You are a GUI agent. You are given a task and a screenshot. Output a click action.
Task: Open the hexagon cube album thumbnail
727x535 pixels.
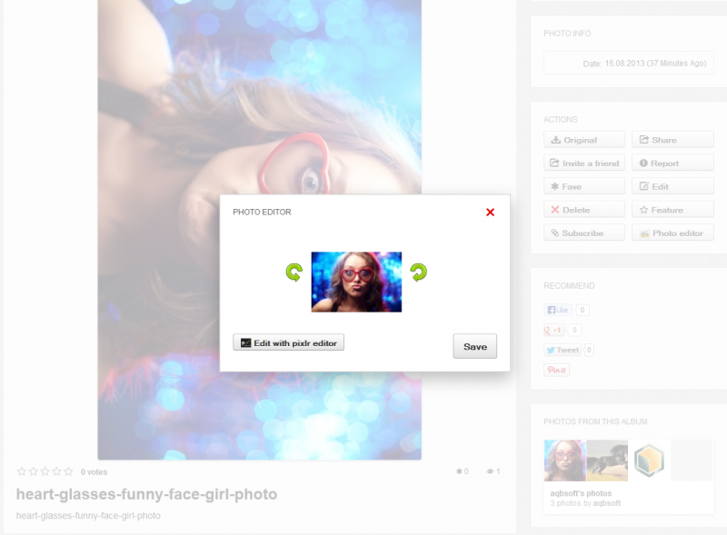[x=649, y=461]
